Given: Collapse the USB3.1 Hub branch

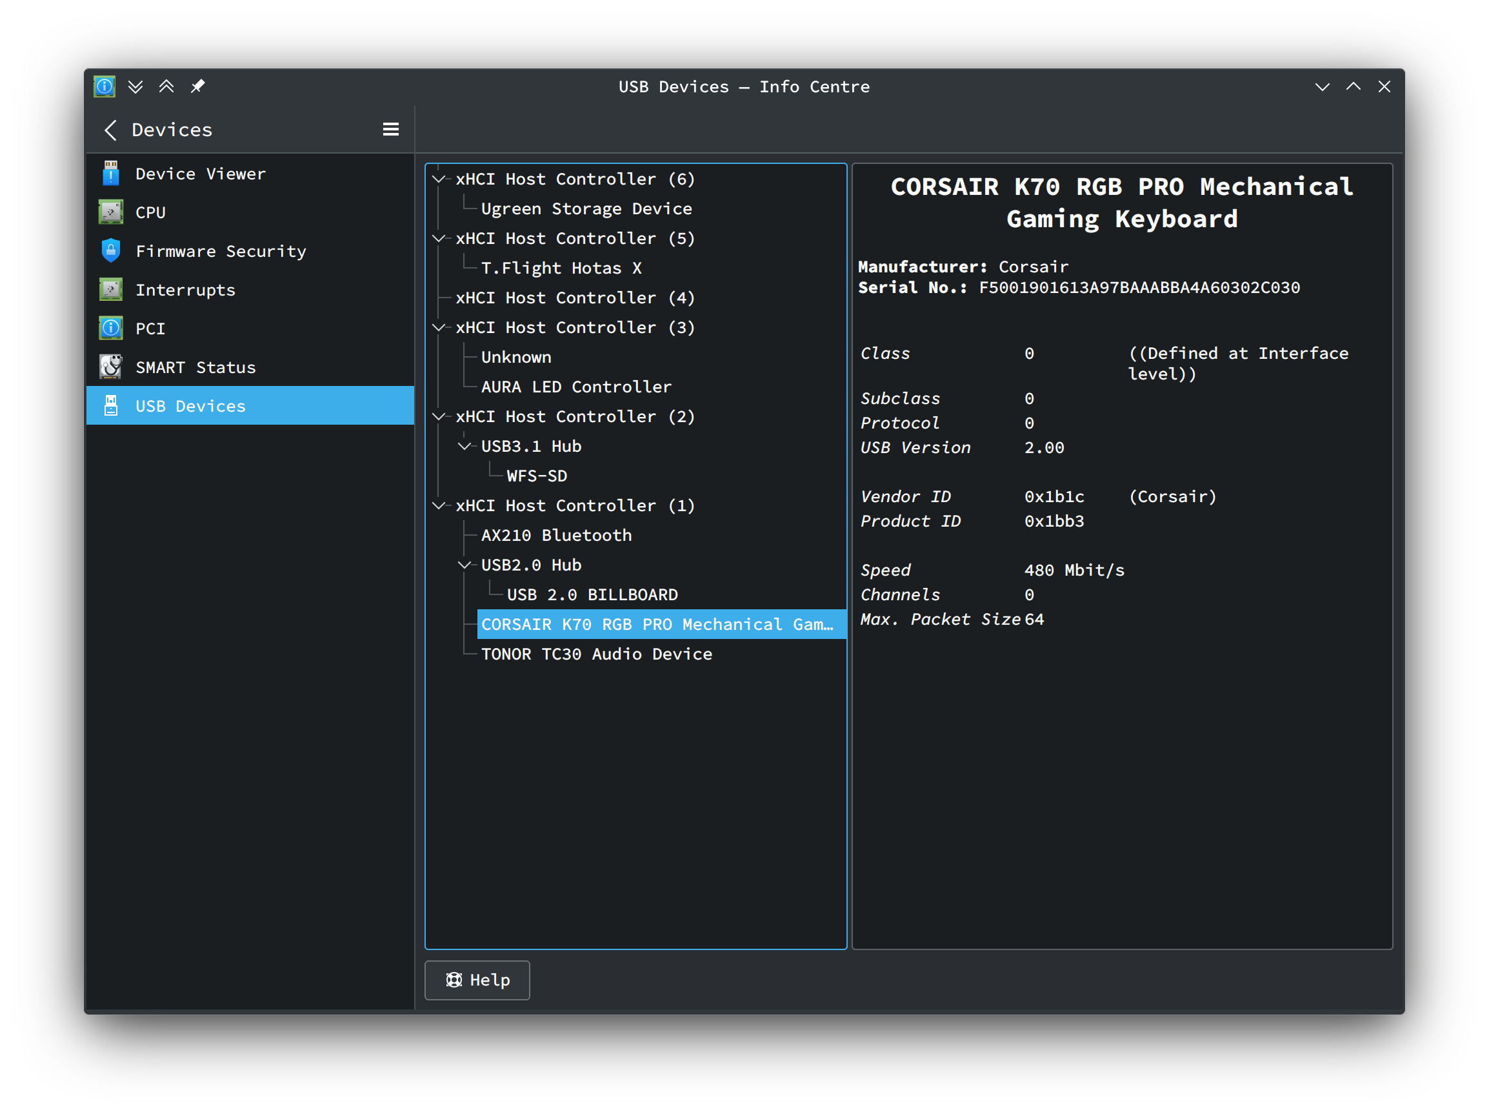Looking at the screenshot, I should click(465, 445).
